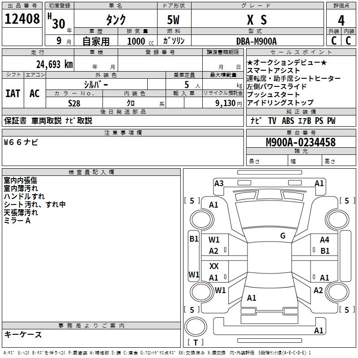This screenshot has width=358, height=358.
Task: Select the shift type IAT
Action: click(13, 94)
